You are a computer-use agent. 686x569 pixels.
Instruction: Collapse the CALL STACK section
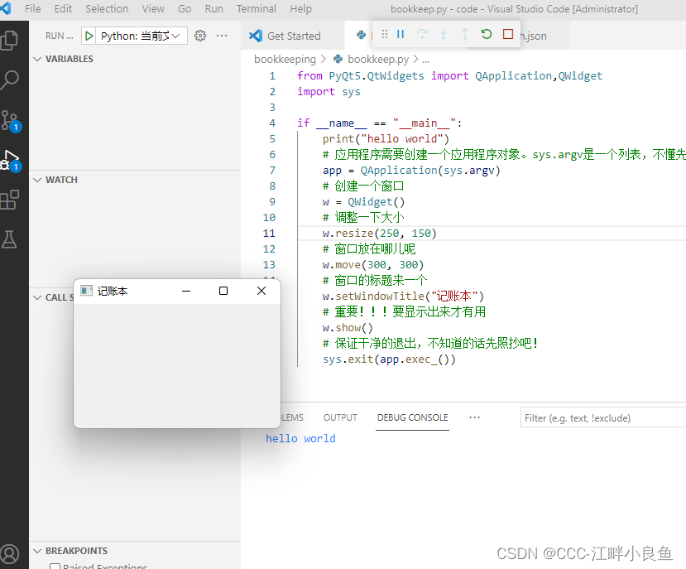point(37,297)
